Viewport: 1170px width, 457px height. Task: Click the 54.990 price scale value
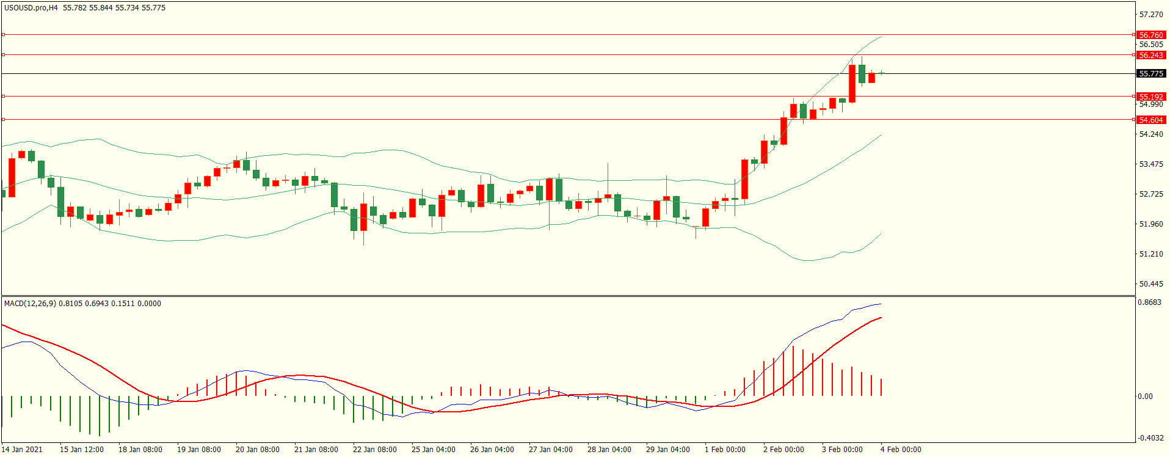(x=1151, y=104)
